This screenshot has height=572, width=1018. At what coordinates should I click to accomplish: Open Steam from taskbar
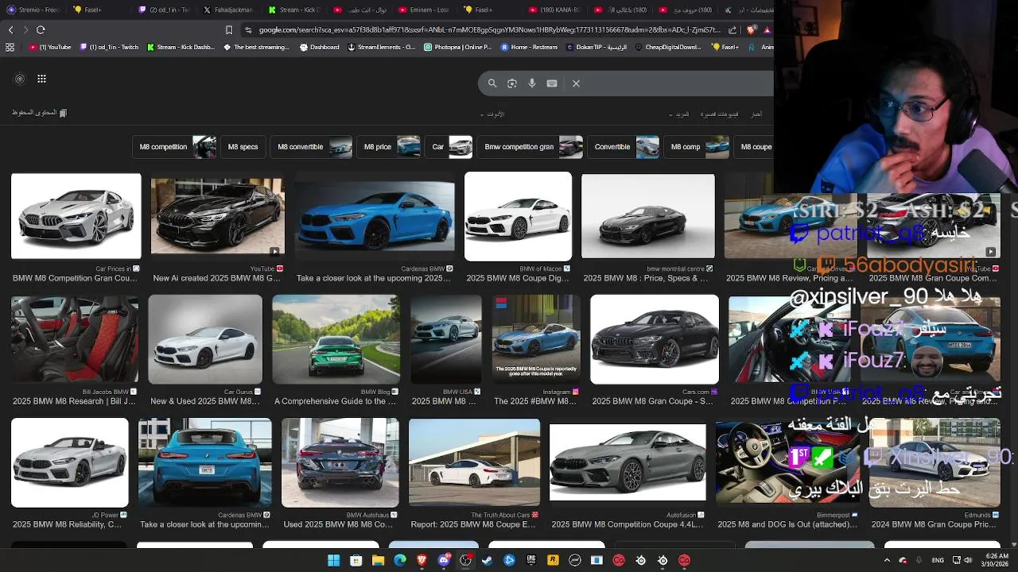[x=488, y=560]
